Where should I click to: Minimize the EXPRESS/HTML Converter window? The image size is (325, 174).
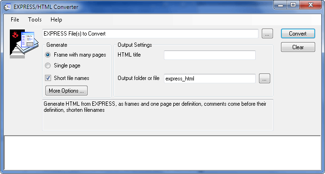tap(281, 5)
